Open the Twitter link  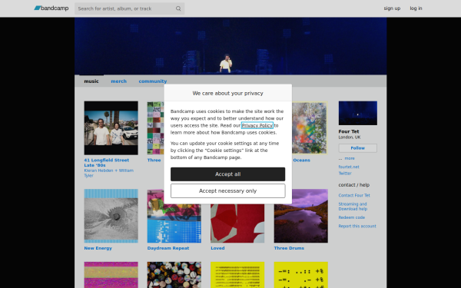point(345,173)
